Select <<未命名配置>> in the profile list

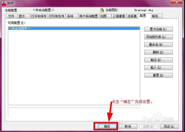click(74, 28)
